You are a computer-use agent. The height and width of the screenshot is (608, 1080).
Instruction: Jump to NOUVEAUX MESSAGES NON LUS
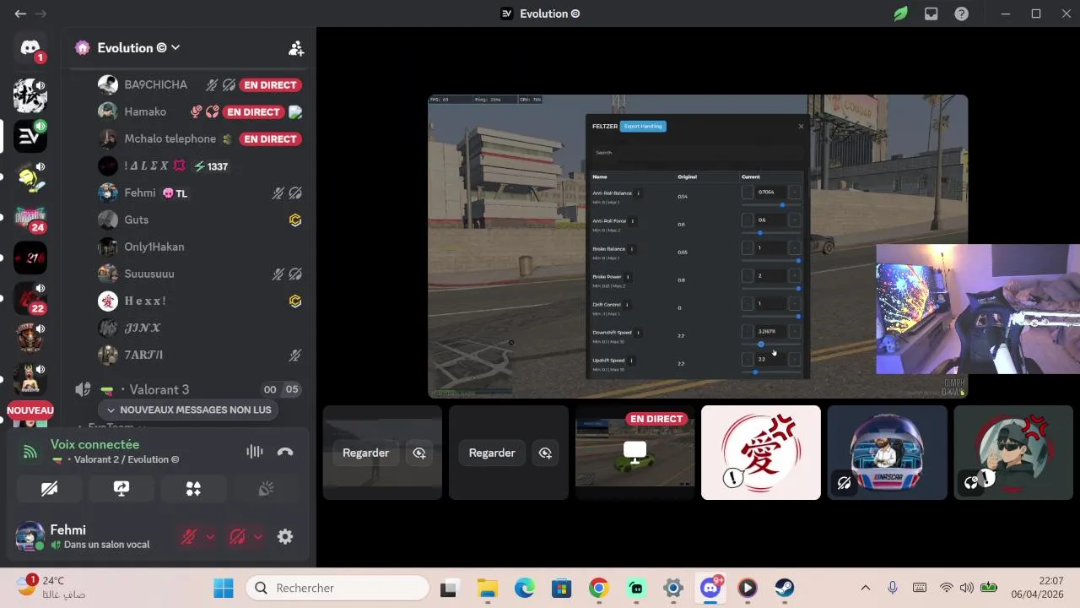tap(189, 410)
